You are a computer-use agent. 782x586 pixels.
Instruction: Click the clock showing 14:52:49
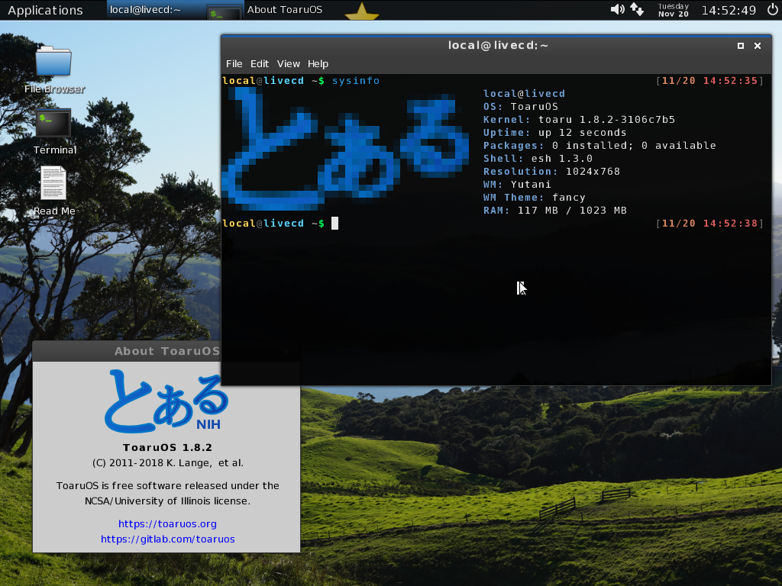(x=729, y=10)
